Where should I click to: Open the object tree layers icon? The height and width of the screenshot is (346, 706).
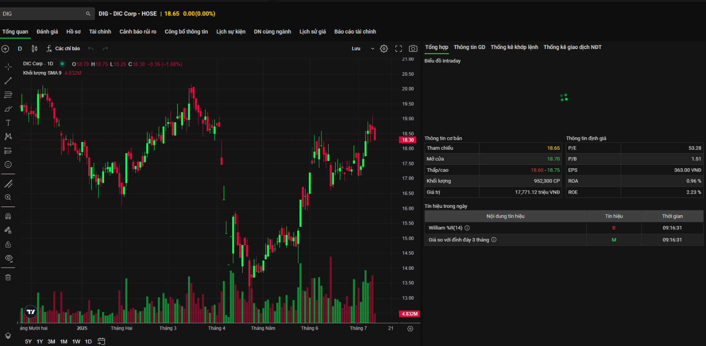point(8,336)
